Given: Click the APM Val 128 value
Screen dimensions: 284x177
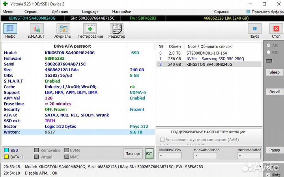Looking at the screenshot, I should pyautogui.click(x=49, y=98).
